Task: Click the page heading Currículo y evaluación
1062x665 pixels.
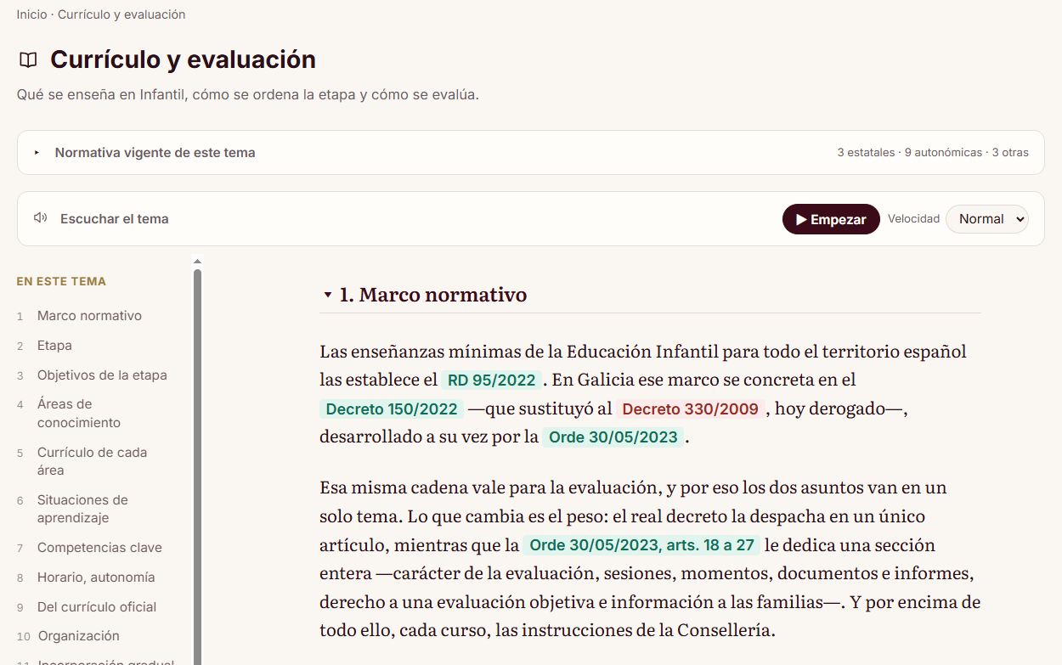Action: [x=183, y=59]
